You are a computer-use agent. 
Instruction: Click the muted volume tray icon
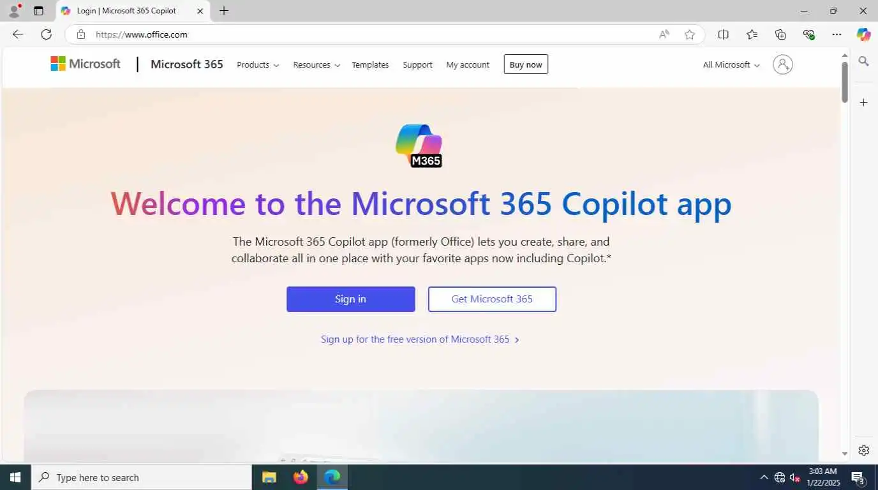(x=795, y=477)
